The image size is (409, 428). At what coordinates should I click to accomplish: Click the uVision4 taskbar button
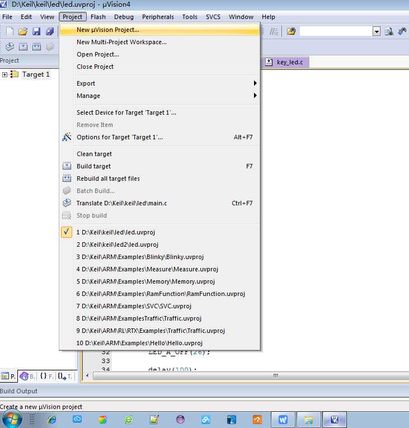pos(335,420)
